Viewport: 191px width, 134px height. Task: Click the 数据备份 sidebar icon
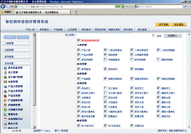coord(6,114)
